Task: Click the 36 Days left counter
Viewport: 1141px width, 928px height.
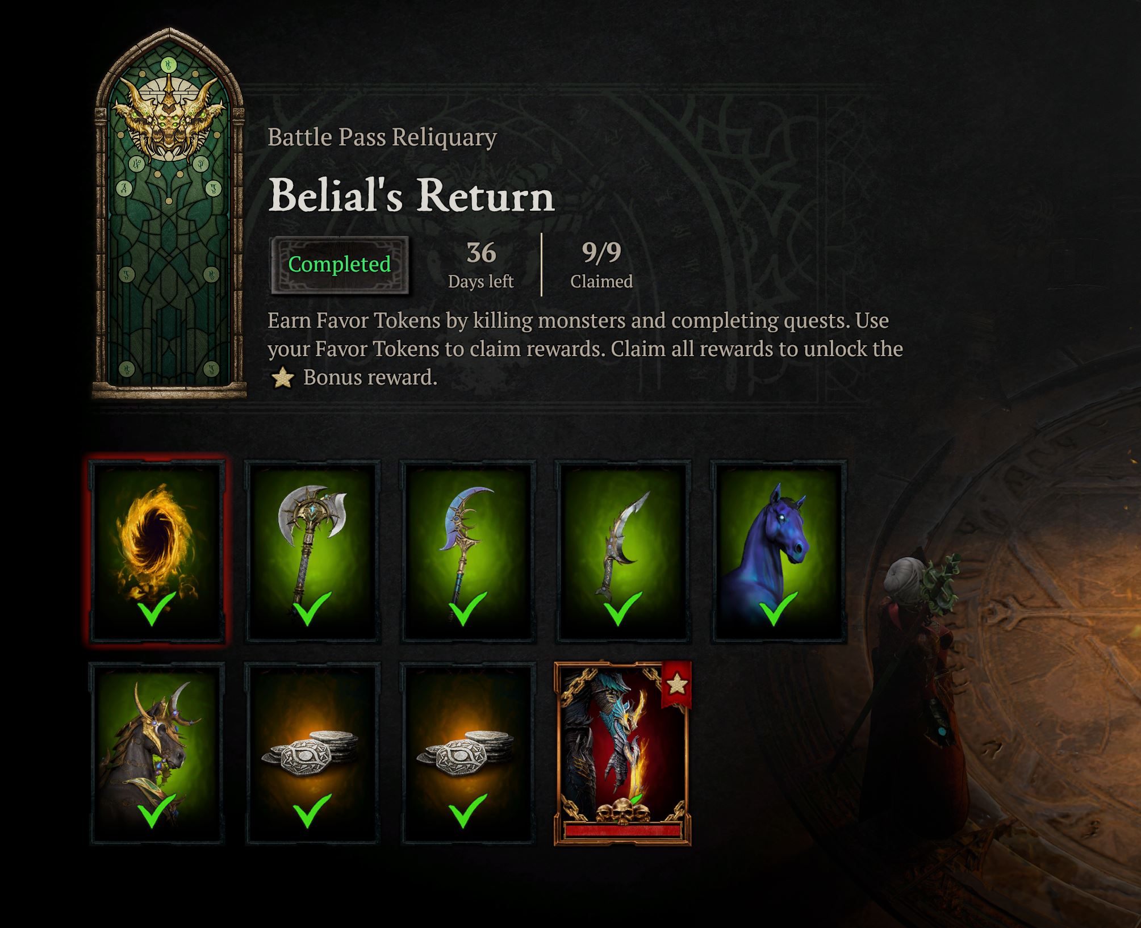Action: [480, 265]
